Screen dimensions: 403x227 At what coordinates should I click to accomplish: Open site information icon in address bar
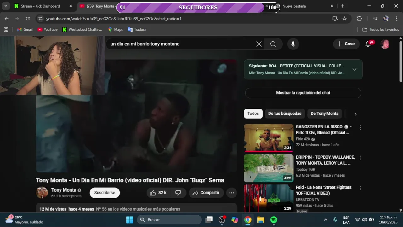[x=40, y=19]
